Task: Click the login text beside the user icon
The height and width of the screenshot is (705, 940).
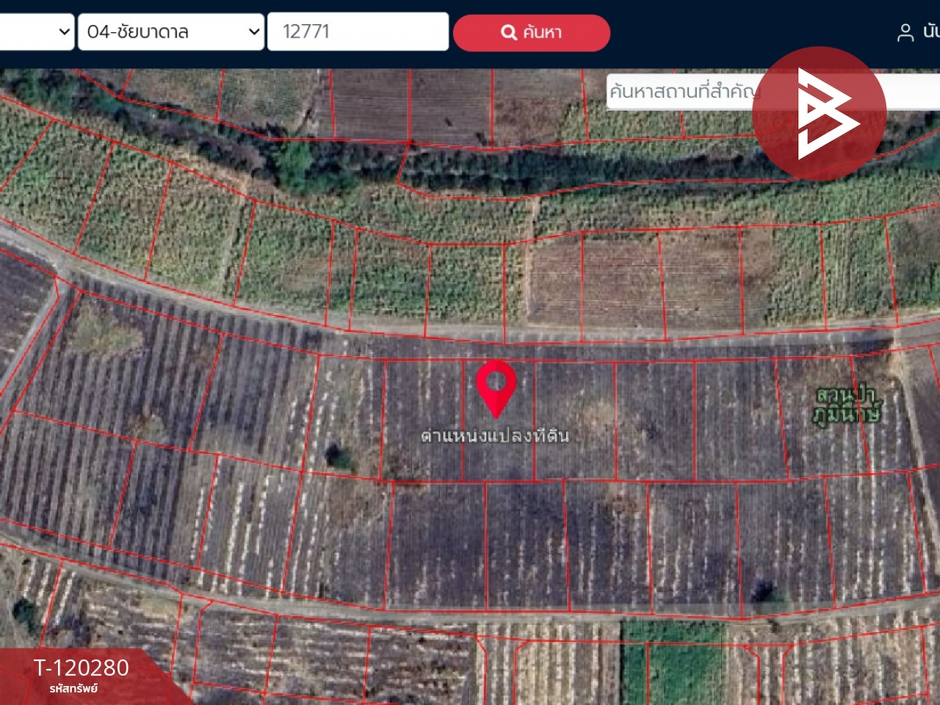Action: click(x=931, y=32)
